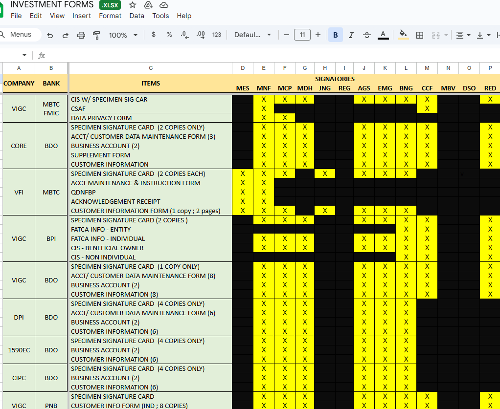Open the Insert menu
Screen dimensions: 500x409
point(82,16)
